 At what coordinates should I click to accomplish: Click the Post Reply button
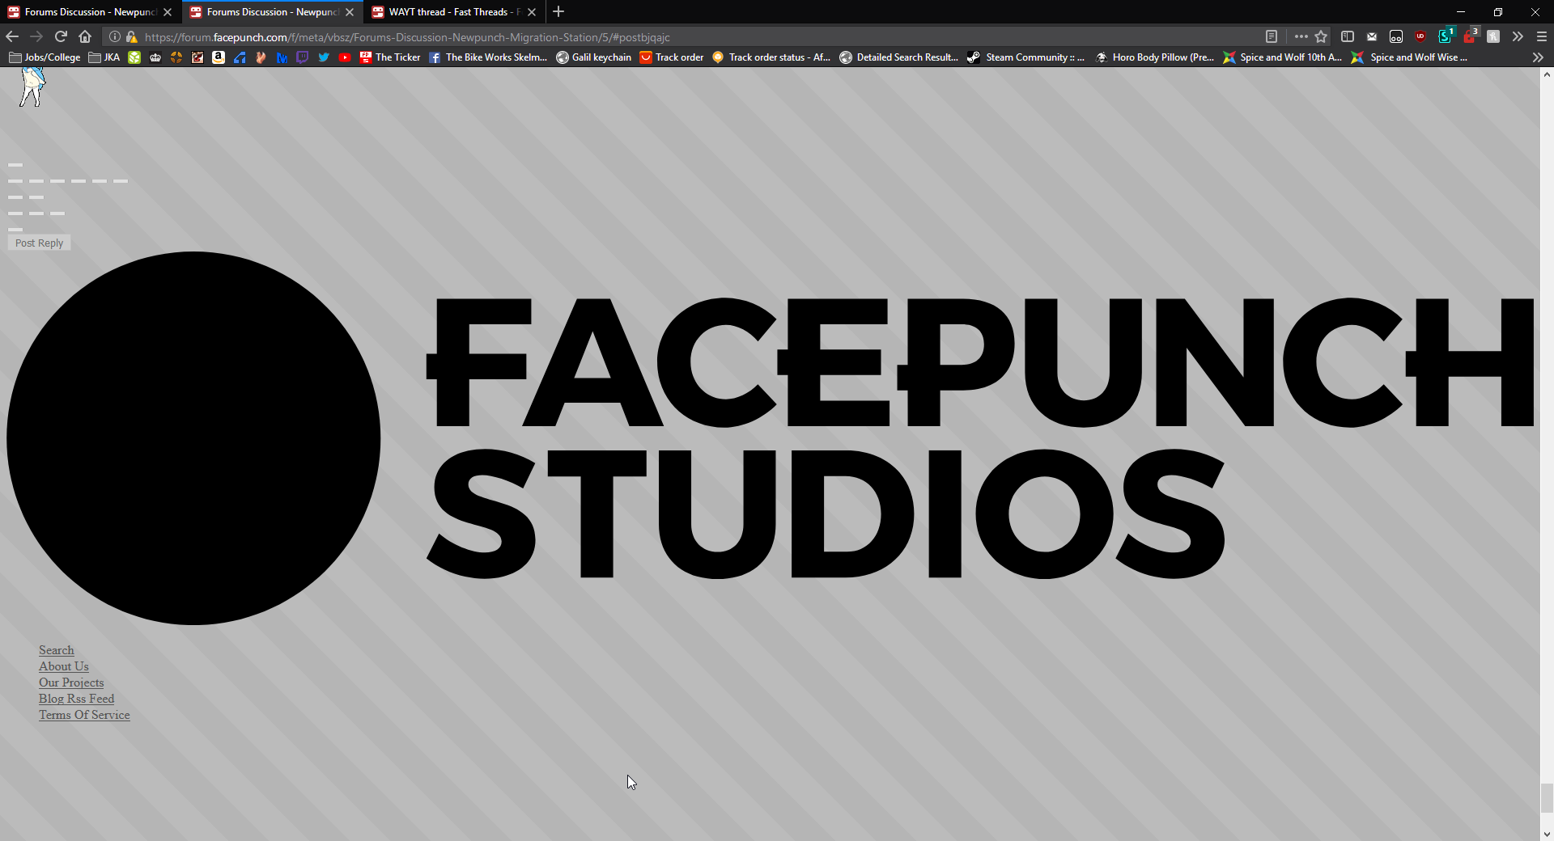[39, 243]
